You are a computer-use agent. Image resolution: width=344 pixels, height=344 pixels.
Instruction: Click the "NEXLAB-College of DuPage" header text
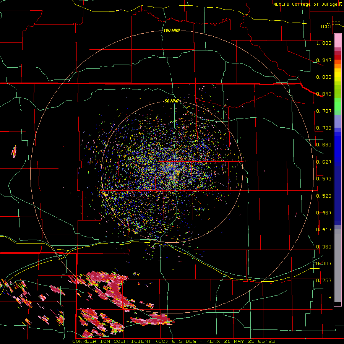pos(306,4)
